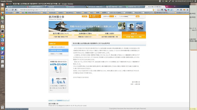
Task: Open 弁護士を探す navigation item
Action: [110, 35]
